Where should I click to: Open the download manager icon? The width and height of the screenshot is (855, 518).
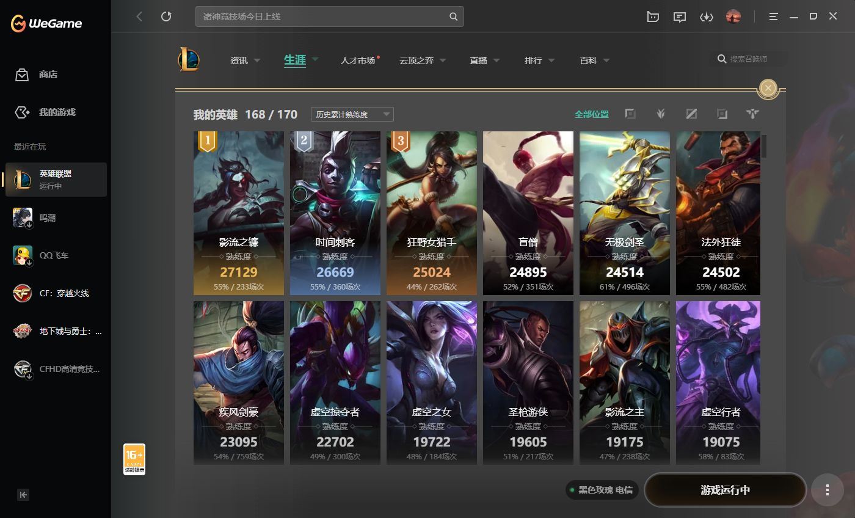coord(707,16)
